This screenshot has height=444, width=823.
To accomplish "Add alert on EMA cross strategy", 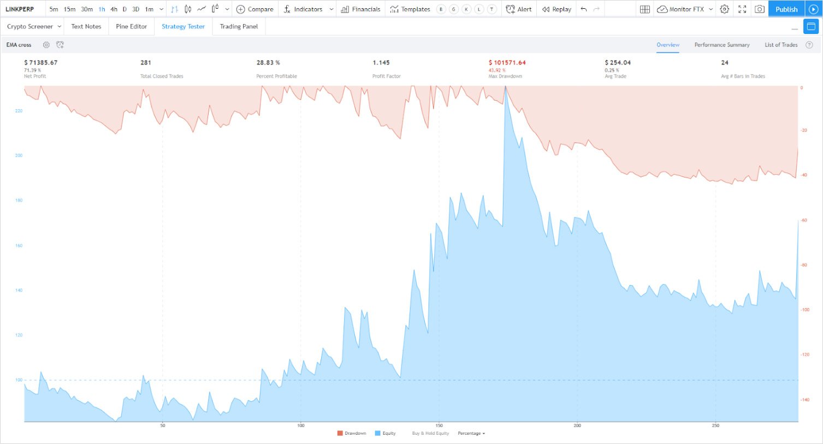I will (x=60, y=45).
